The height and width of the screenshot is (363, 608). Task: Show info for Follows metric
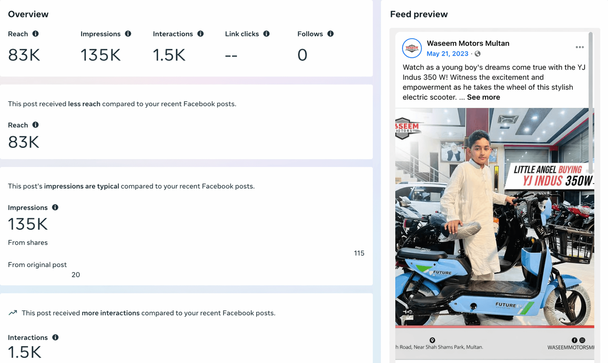pyautogui.click(x=330, y=34)
